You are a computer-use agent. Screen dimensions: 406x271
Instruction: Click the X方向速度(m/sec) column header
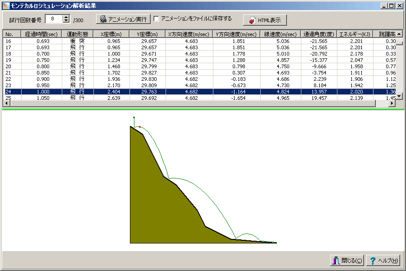pyautogui.click(x=189, y=34)
